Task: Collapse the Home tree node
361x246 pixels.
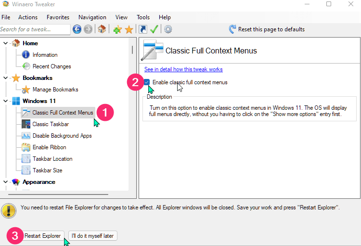Action: pyautogui.click(x=5, y=43)
